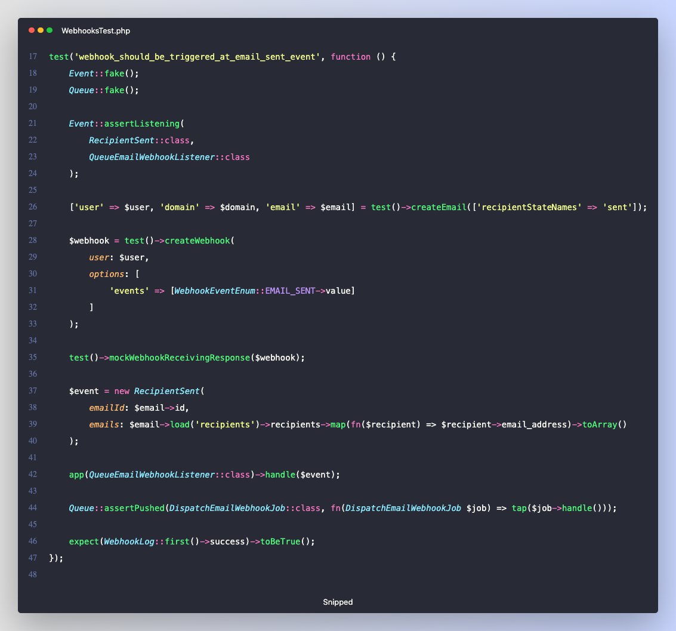Click the red close window dot
The width and height of the screenshot is (676, 631).
pyautogui.click(x=32, y=30)
